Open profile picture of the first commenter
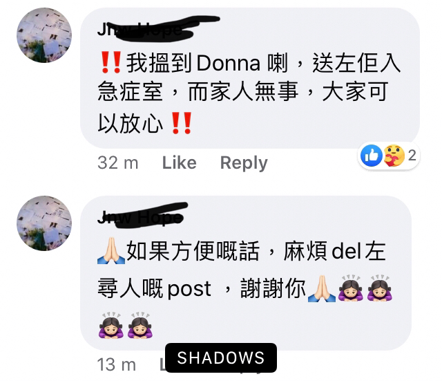The height and width of the screenshot is (381, 442). pyautogui.click(x=44, y=35)
